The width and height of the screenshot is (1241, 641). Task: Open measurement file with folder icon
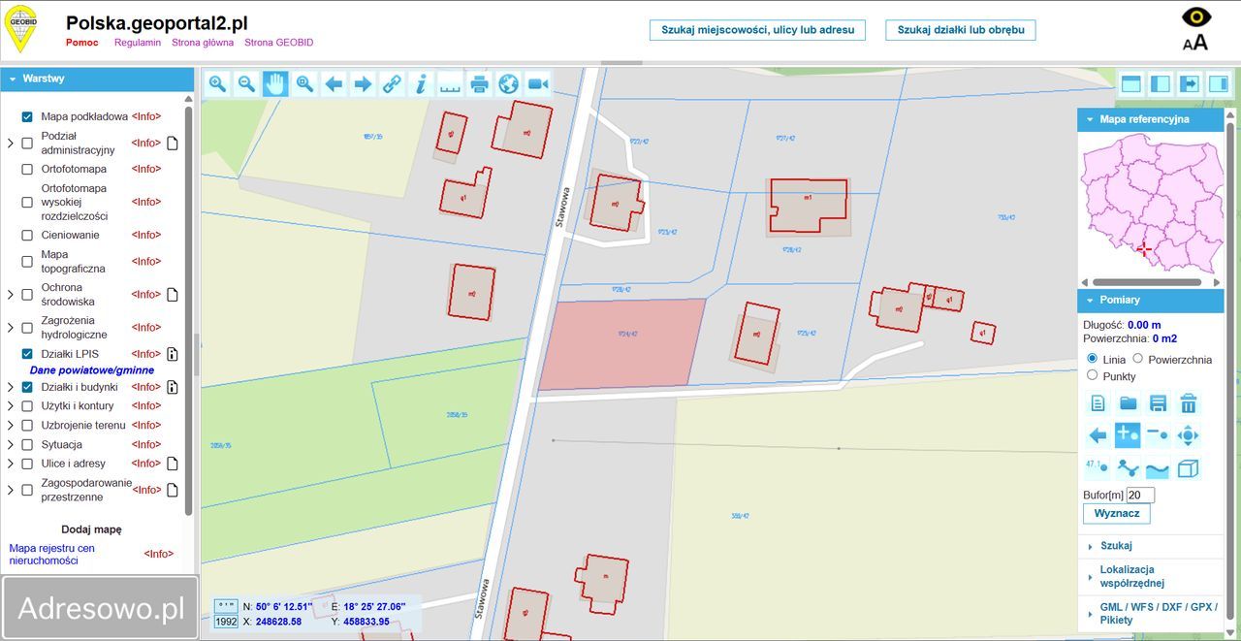point(1128,403)
